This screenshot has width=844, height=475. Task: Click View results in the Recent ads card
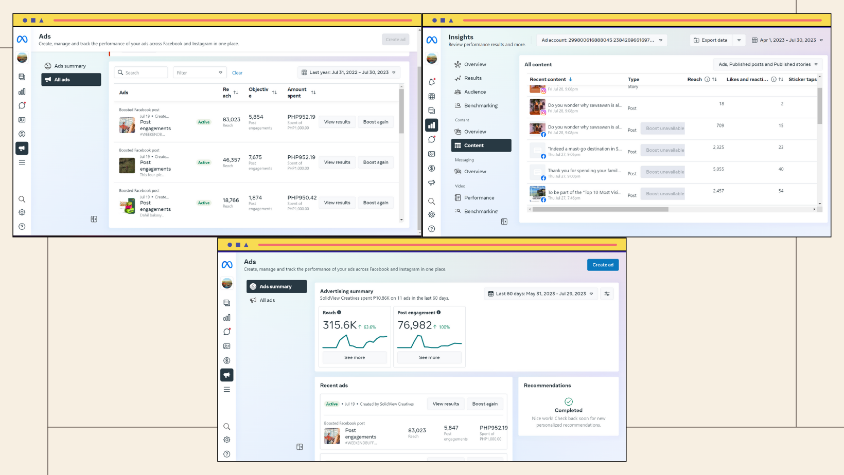[x=446, y=404]
